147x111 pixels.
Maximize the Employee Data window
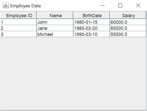point(120,5)
